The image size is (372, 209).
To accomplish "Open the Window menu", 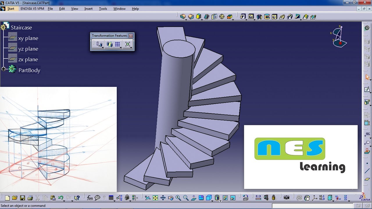I will (119, 9).
